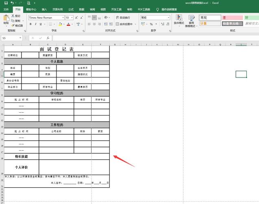Expand the font size dropdown
The image size is (259, 204).
72,18
